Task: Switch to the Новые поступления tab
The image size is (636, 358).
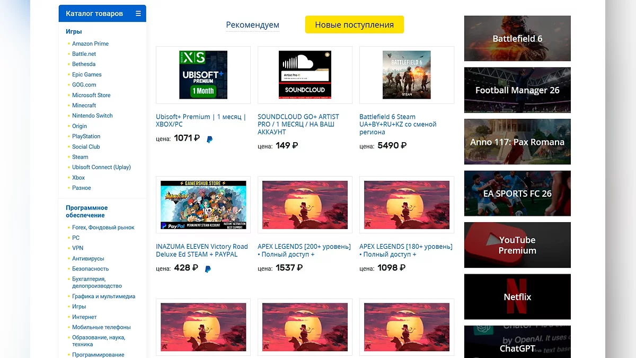Action: coord(355,25)
